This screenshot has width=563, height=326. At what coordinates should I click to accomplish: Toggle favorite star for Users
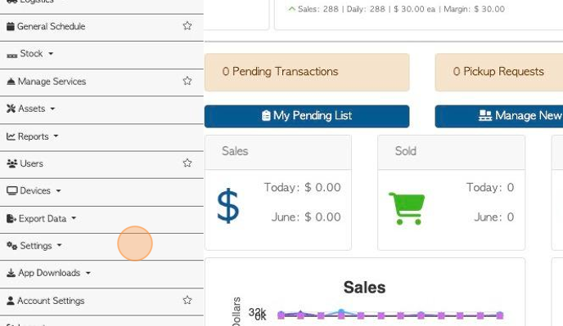click(187, 163)
